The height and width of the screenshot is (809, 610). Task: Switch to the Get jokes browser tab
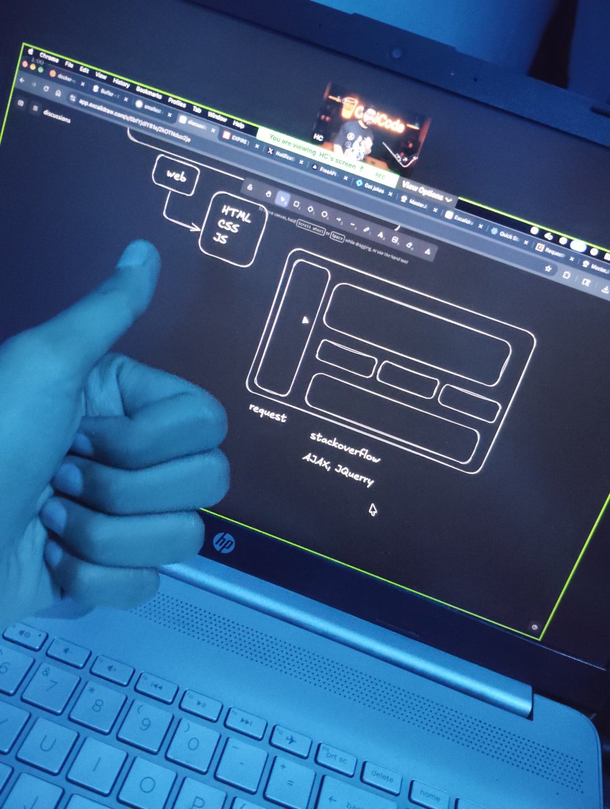pos(374,187)
